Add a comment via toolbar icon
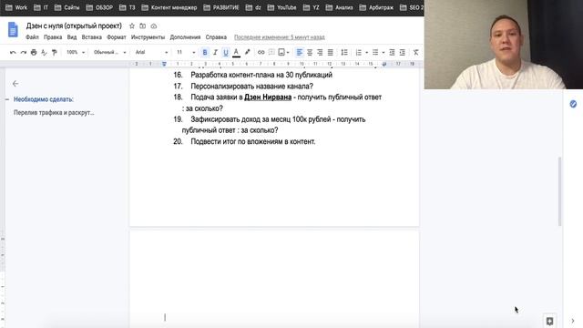 [271, 53]
